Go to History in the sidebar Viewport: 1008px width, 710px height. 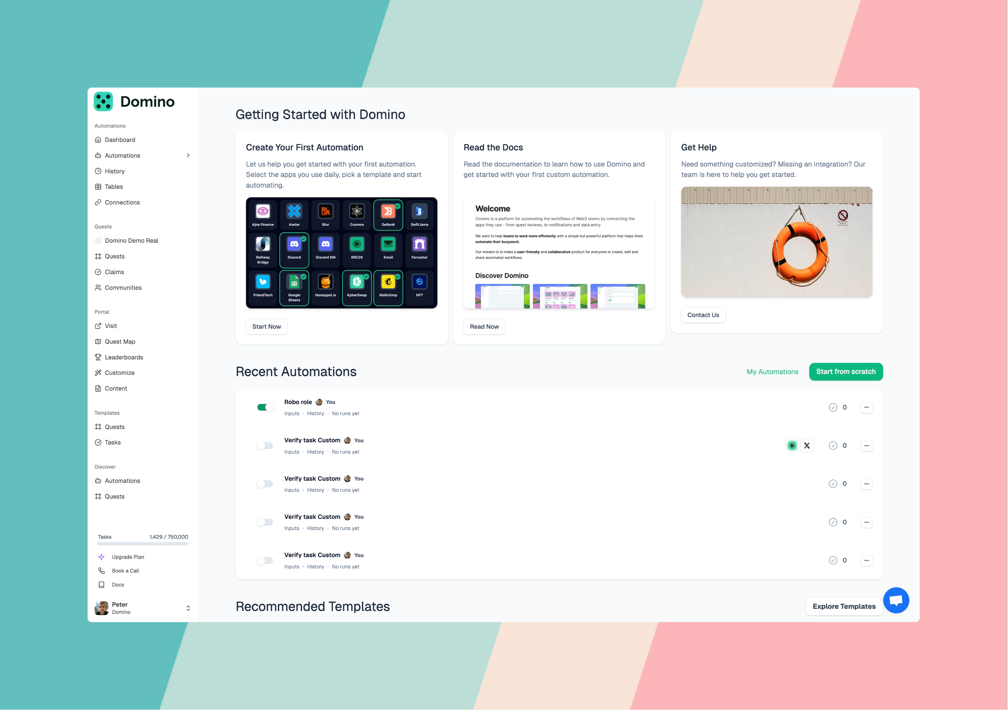point(115,171)
